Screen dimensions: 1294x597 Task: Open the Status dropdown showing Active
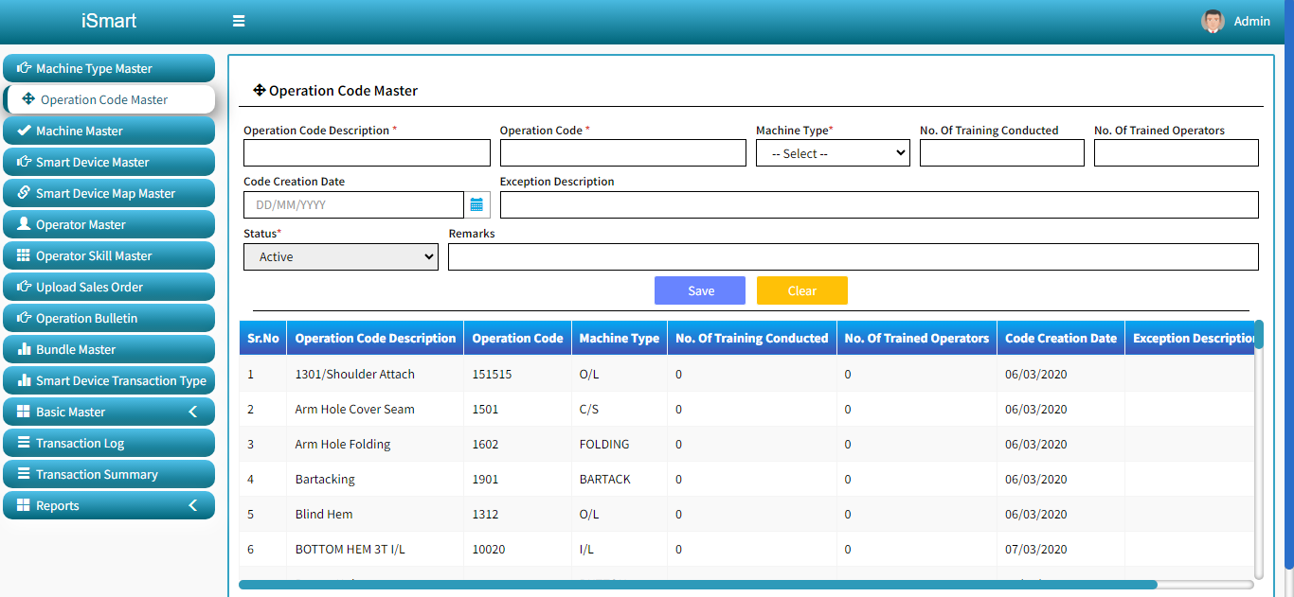coord(341,256)
